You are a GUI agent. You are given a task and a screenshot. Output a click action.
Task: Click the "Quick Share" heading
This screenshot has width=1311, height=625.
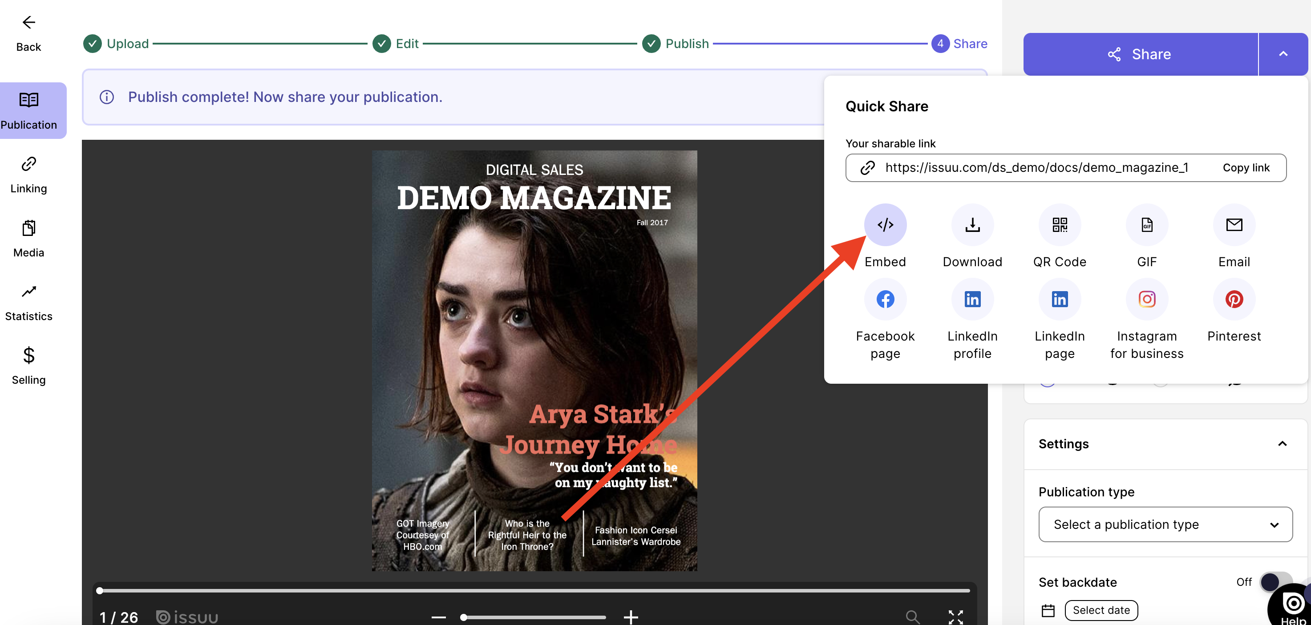pyautogui.click(x=886, y=106)
